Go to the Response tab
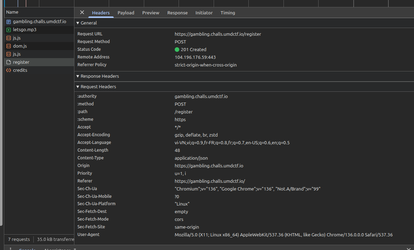The width and height of the screenshot is (414, 250). tap(177, 13)
